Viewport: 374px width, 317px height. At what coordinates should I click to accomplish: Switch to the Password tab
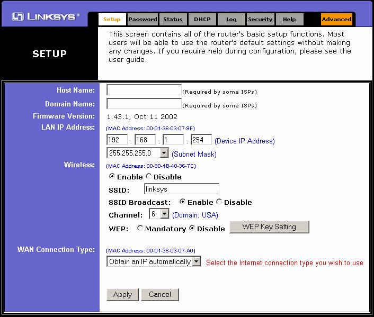[x=143, y=19]
